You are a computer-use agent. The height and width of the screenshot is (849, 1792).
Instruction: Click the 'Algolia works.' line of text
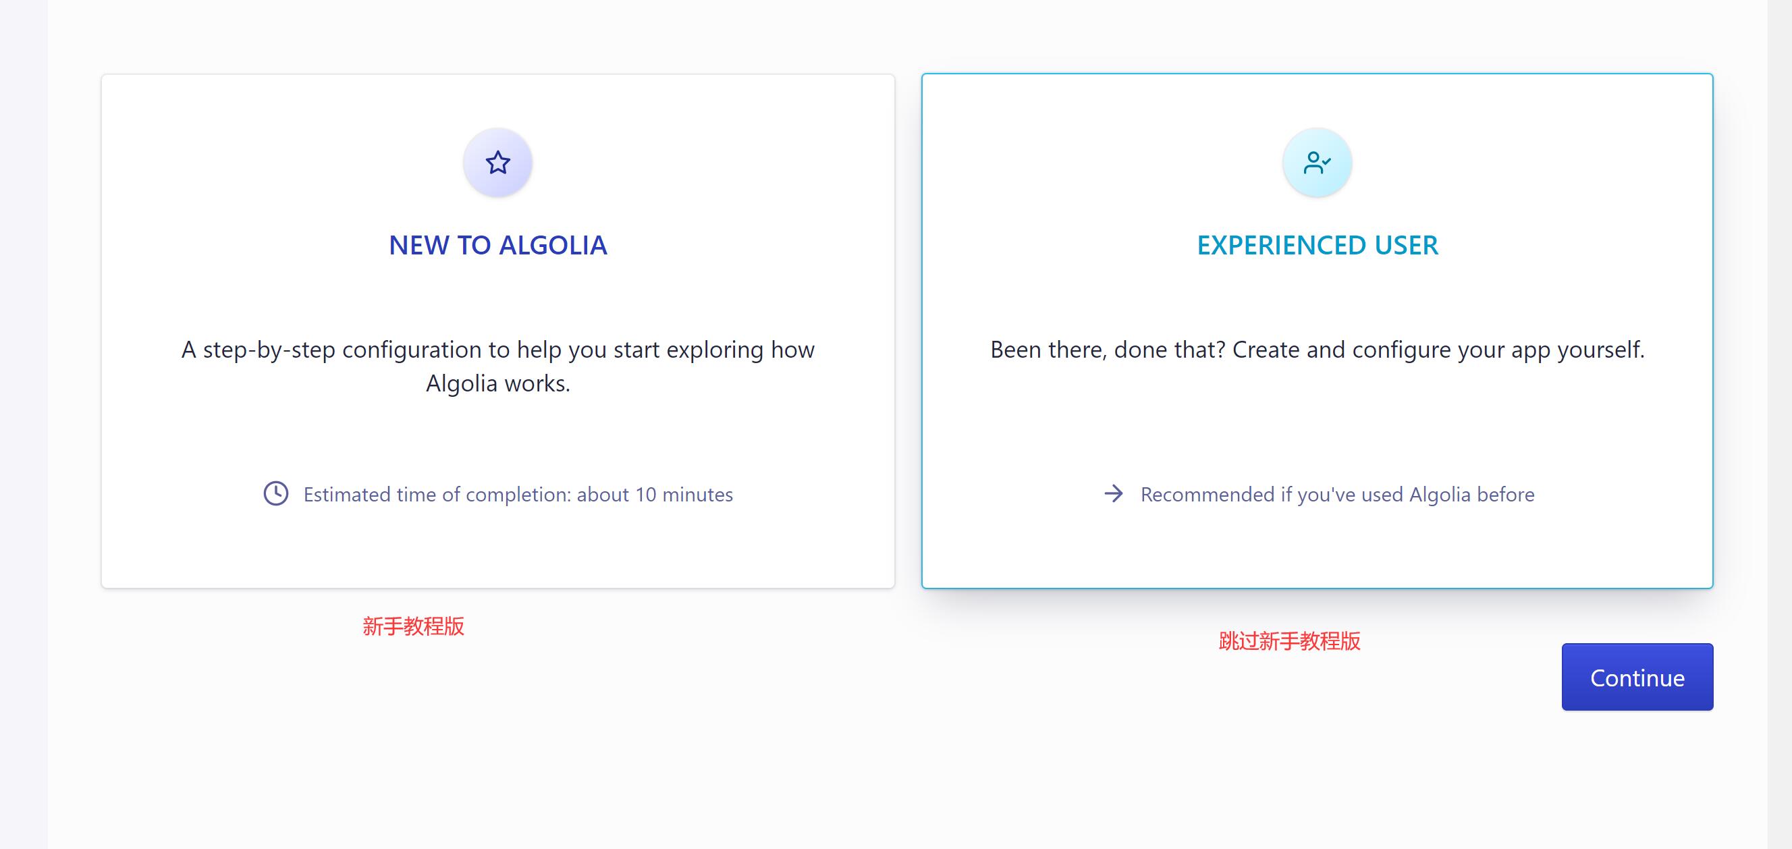(x=497, y=384)
